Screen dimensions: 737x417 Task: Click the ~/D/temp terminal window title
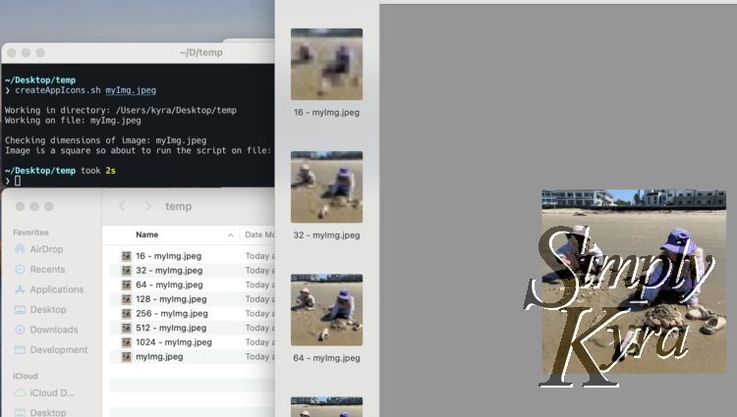[201, 53]
